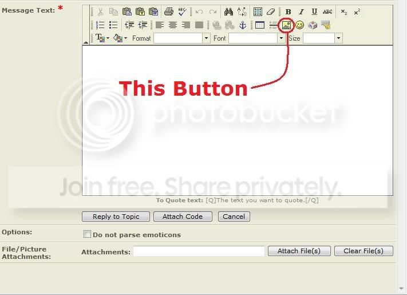Click the Insert Link globe icon

click(x=216, y=25)
